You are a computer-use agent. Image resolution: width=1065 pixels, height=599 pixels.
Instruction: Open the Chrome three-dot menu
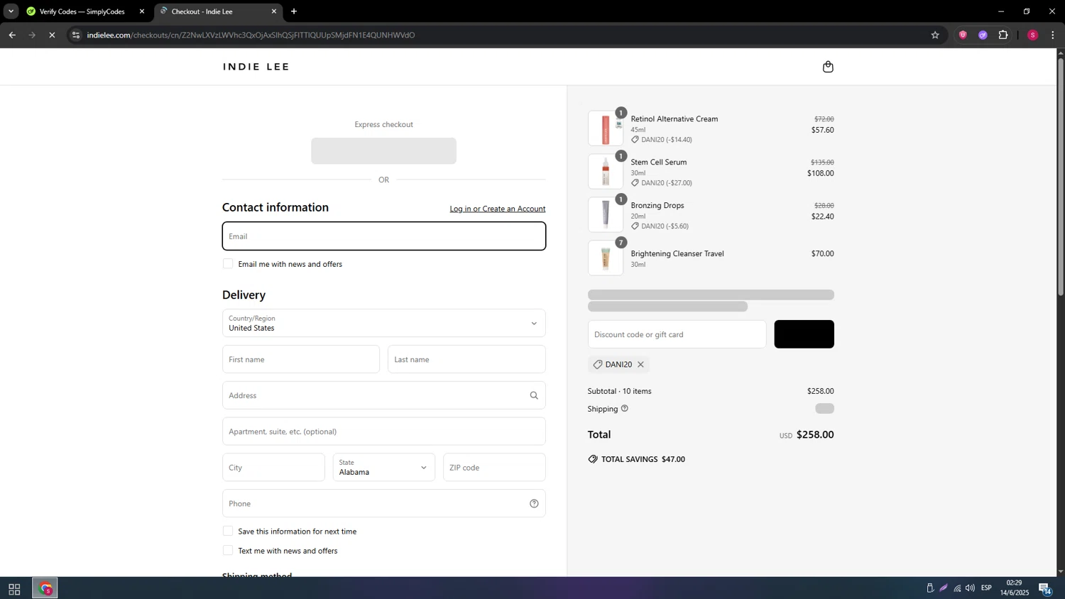[x=1053, y=35]
